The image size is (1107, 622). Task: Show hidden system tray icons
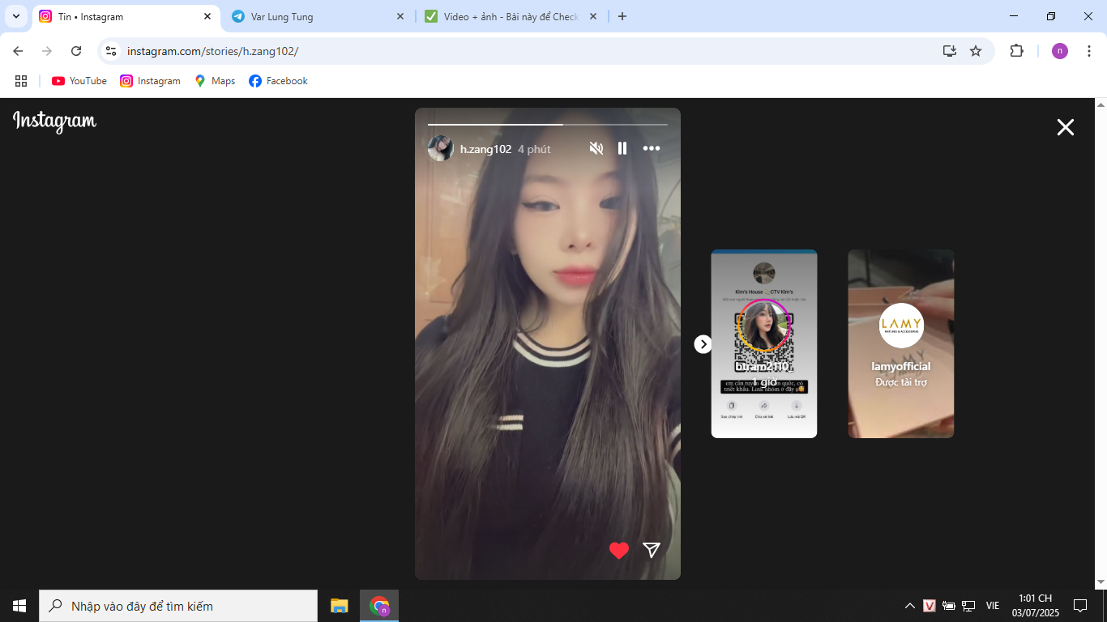coord(909,606)
